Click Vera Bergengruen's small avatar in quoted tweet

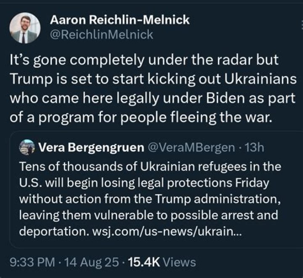[x=28, y=147]
